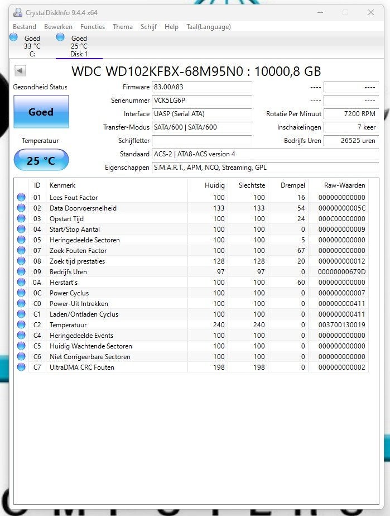Click status orb for Zoek tijd prestaties
This screenshot has height=516, width=390.
(21, 261)
